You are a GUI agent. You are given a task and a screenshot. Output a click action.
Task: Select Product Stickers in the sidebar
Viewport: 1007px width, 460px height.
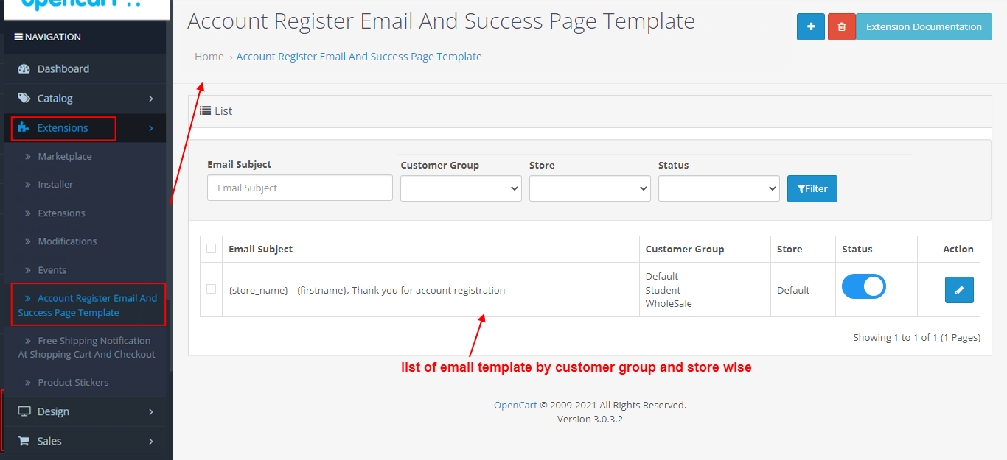73,382
